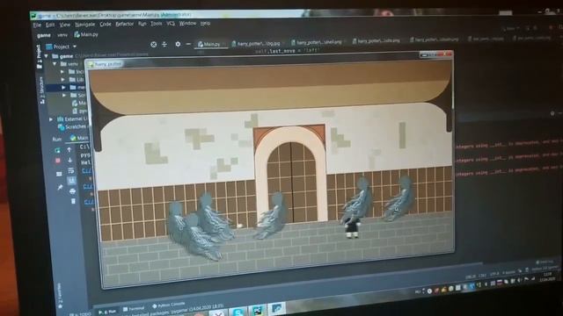The height and width of the screenshot is (316, 563).
Task: Open third file path link in console
Action: (90, 202)
